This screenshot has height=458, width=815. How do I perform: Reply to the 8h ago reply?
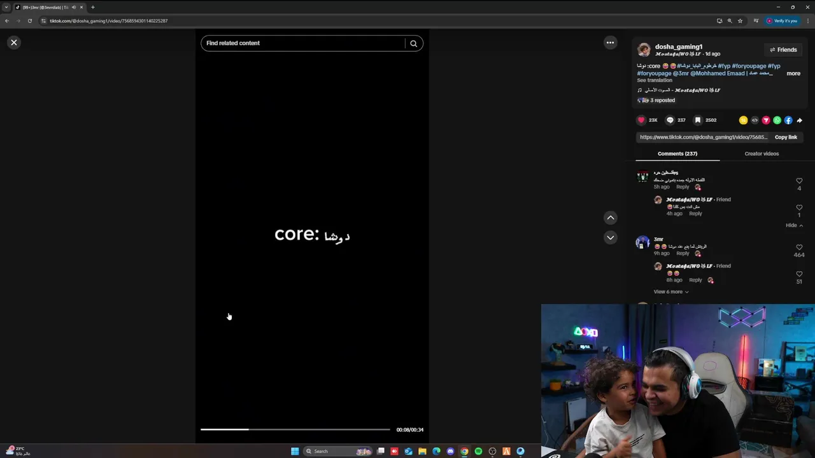click(695, 280)
